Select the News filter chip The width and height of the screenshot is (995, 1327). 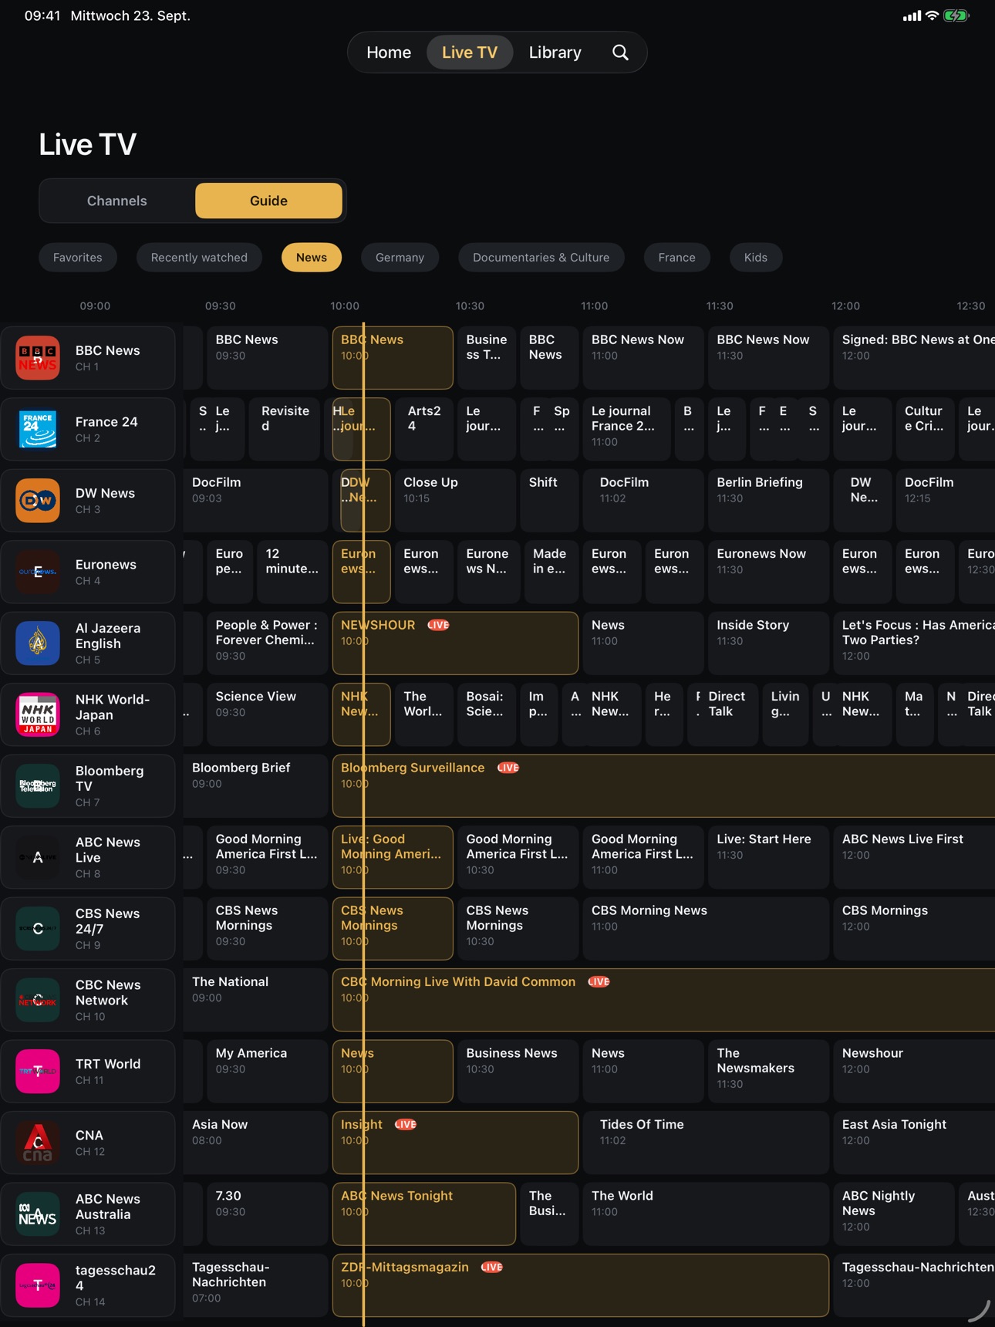point(312,258)
